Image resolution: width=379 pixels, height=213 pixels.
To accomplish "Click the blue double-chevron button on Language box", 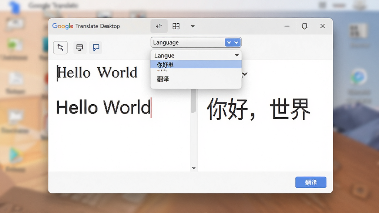I will (233, 43).
